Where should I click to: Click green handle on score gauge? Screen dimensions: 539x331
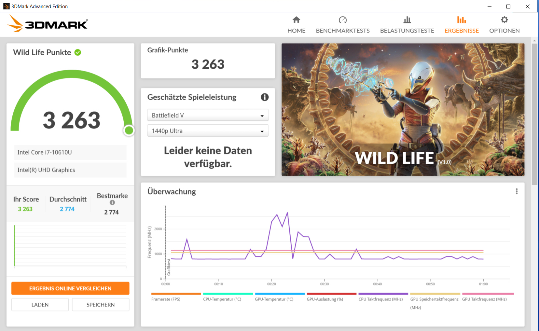point(129,131)
